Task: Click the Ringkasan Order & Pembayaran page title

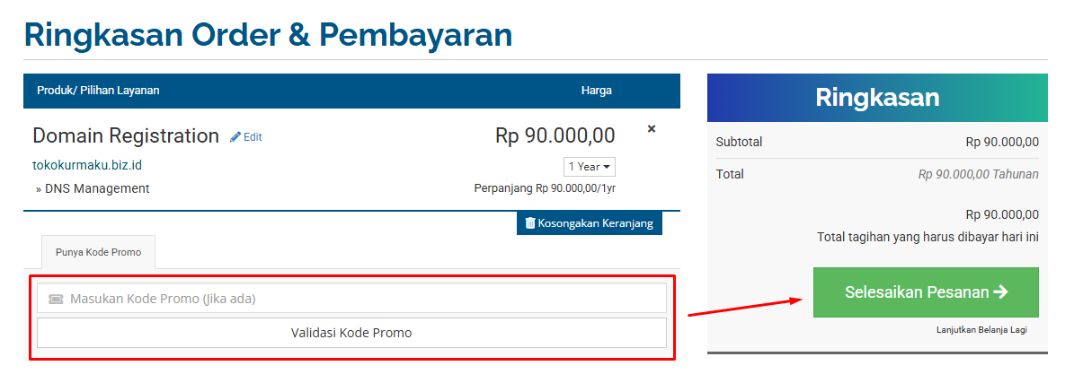Action: pos(268,34)
